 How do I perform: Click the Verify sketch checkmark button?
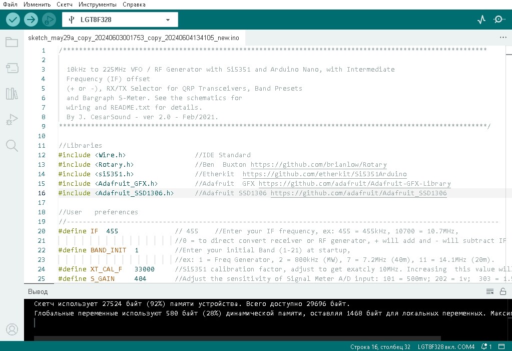point(13,20)
